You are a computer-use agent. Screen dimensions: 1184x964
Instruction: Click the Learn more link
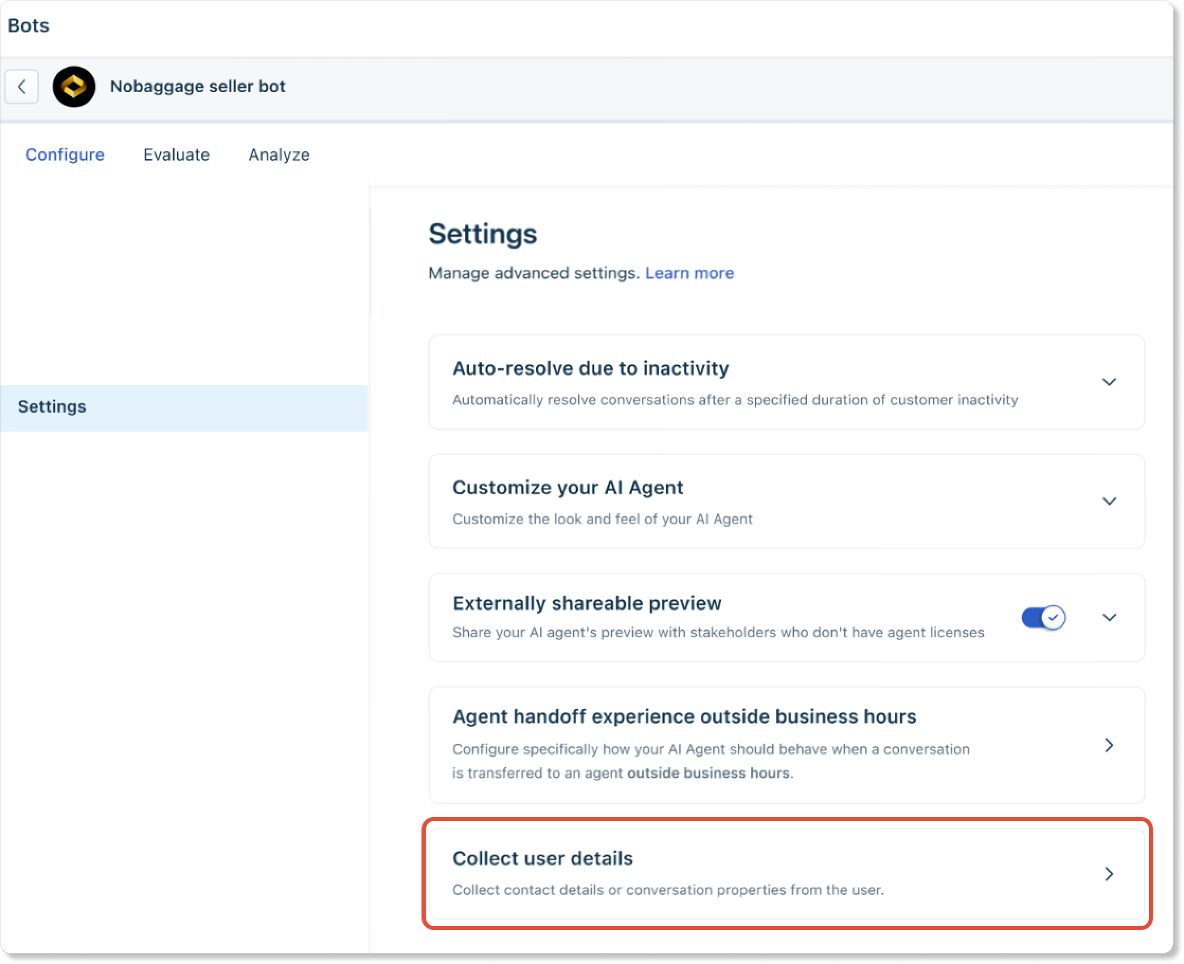tap(689, 273)
